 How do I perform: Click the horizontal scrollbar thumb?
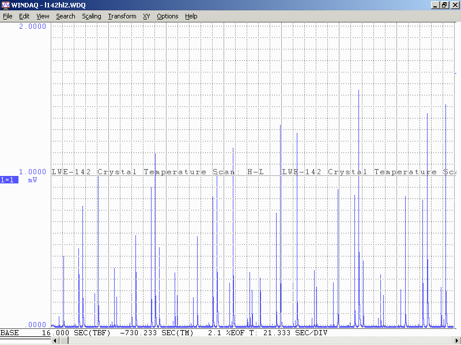tap(63, 341)
